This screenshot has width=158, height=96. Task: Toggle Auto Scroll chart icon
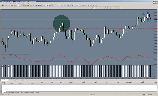[x=59, y=5]
